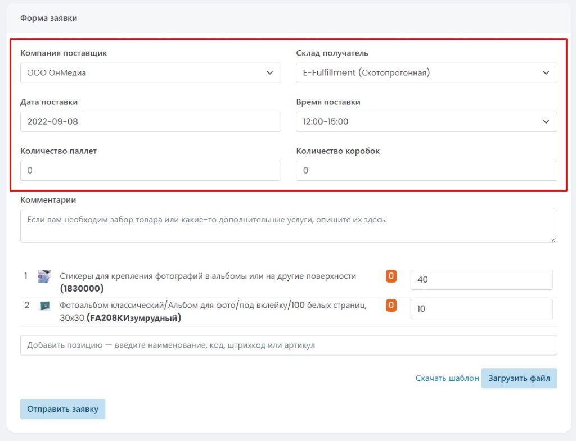The image size is (576, 441).
Task: Submit with the Отправить заявку button
Action: click(62, 409)
